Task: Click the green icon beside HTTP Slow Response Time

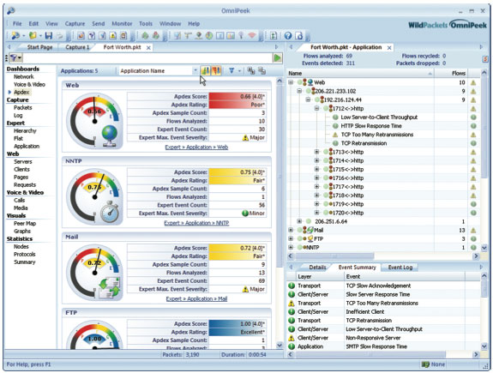Action: tap(335, 126)
